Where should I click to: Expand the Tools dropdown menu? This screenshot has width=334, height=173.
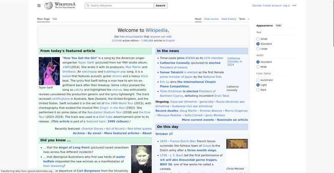(x=244, y=19)
